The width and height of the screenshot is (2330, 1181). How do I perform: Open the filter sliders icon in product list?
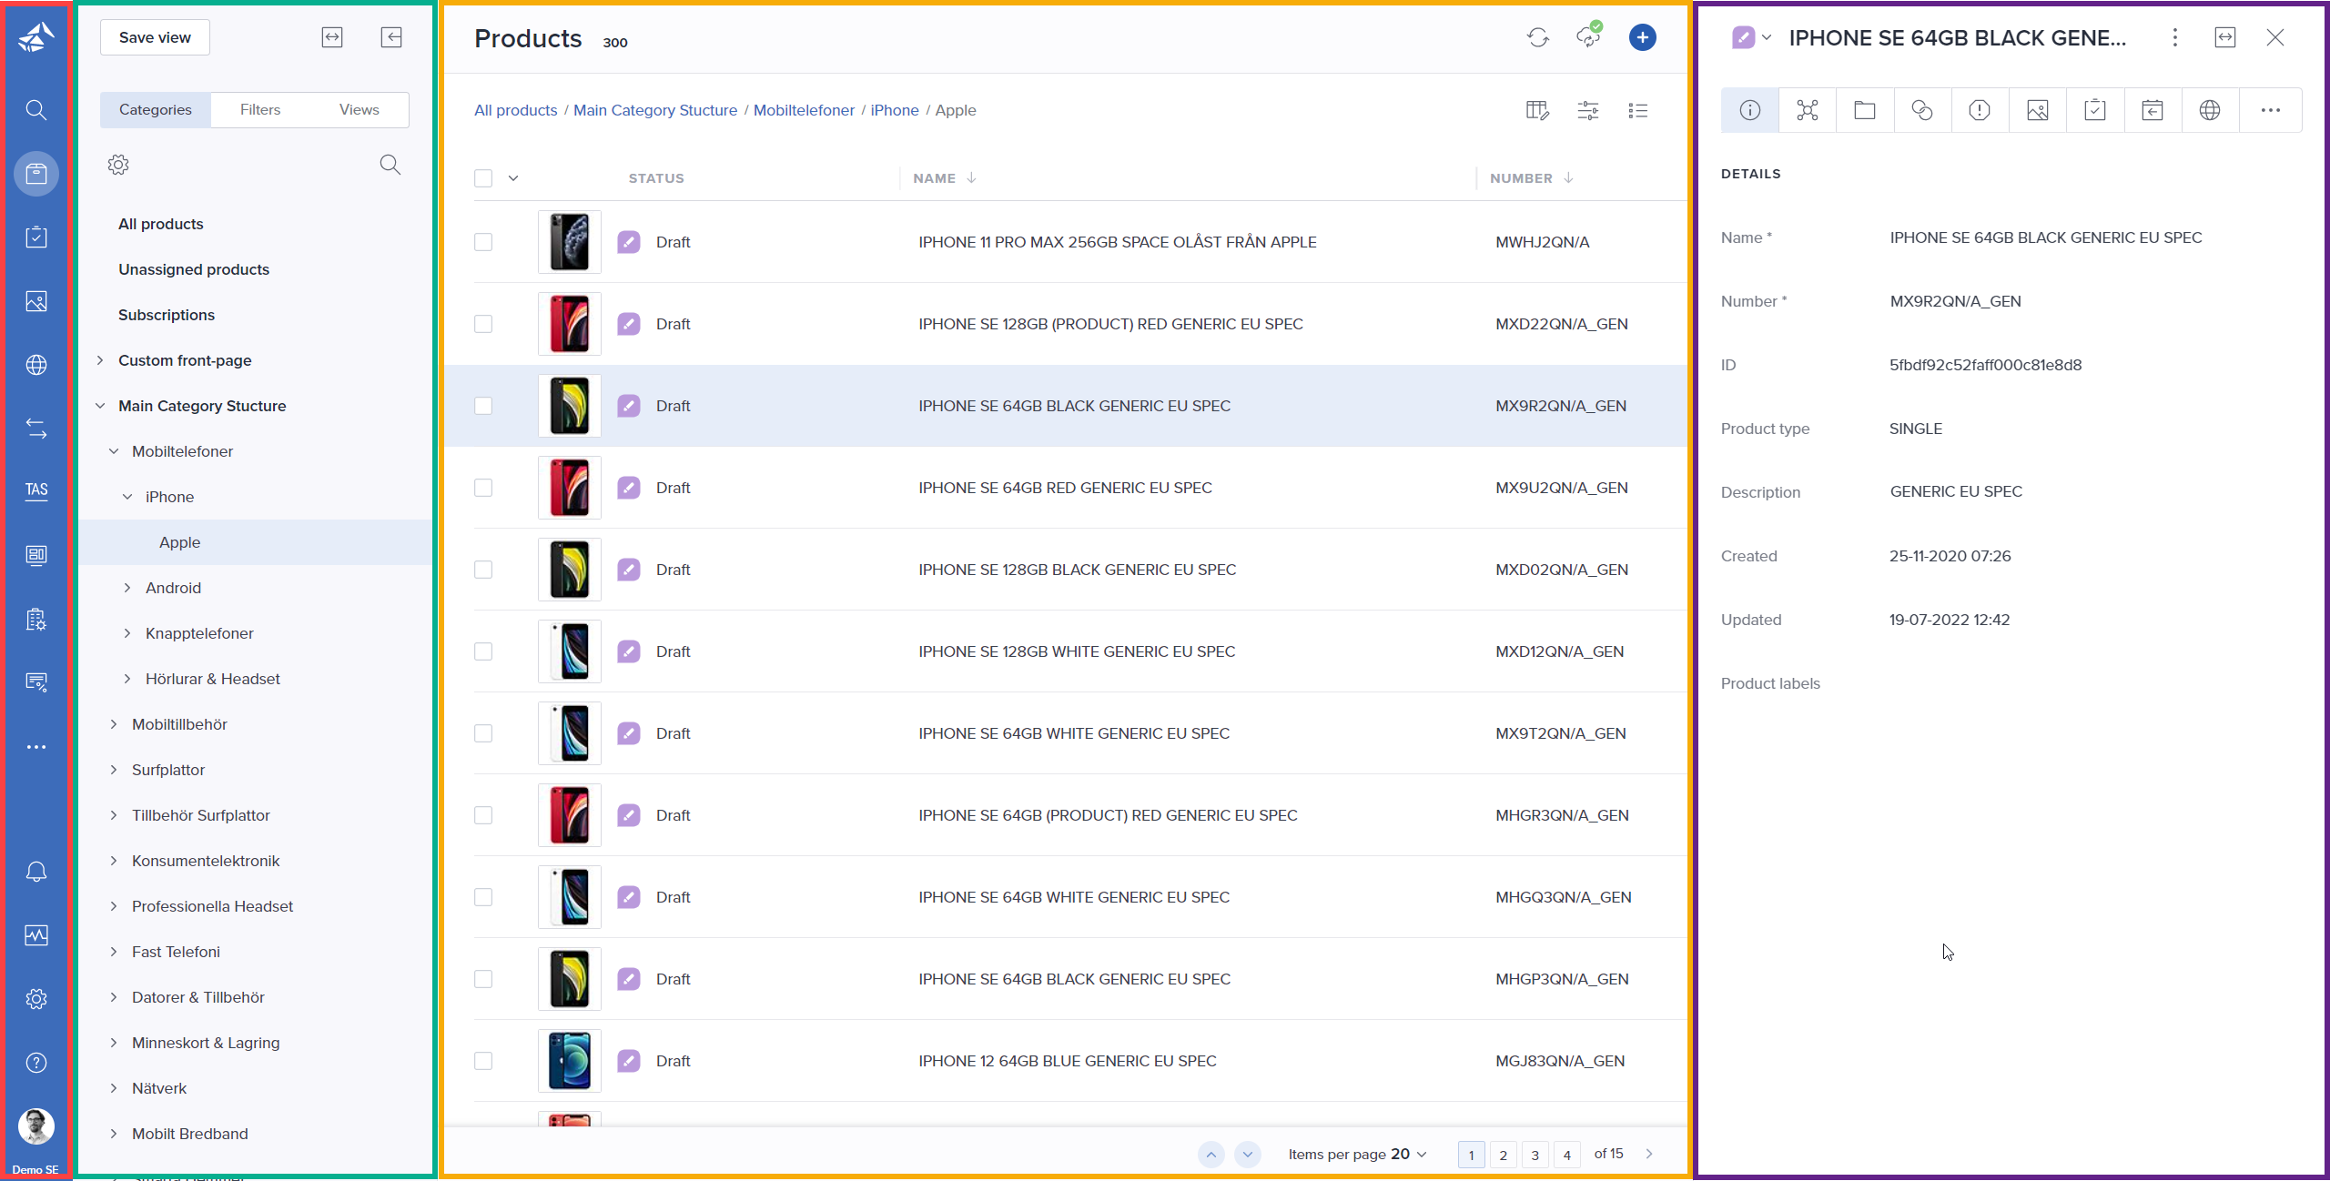click(1587, 110)
